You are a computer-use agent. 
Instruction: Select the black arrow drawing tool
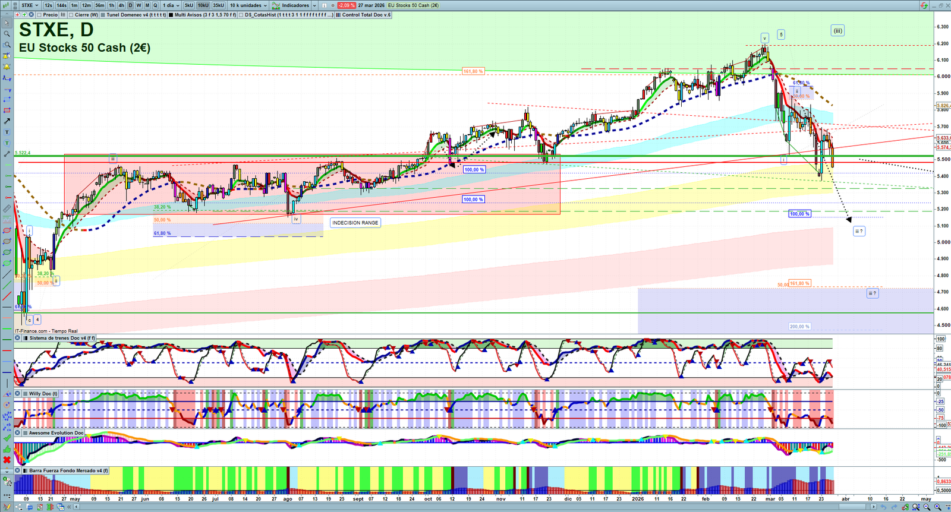[x=7, y=121]
